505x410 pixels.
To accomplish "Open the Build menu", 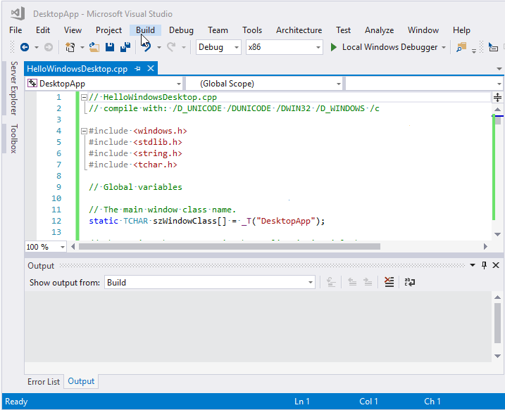I will click(x=145, y=30).
